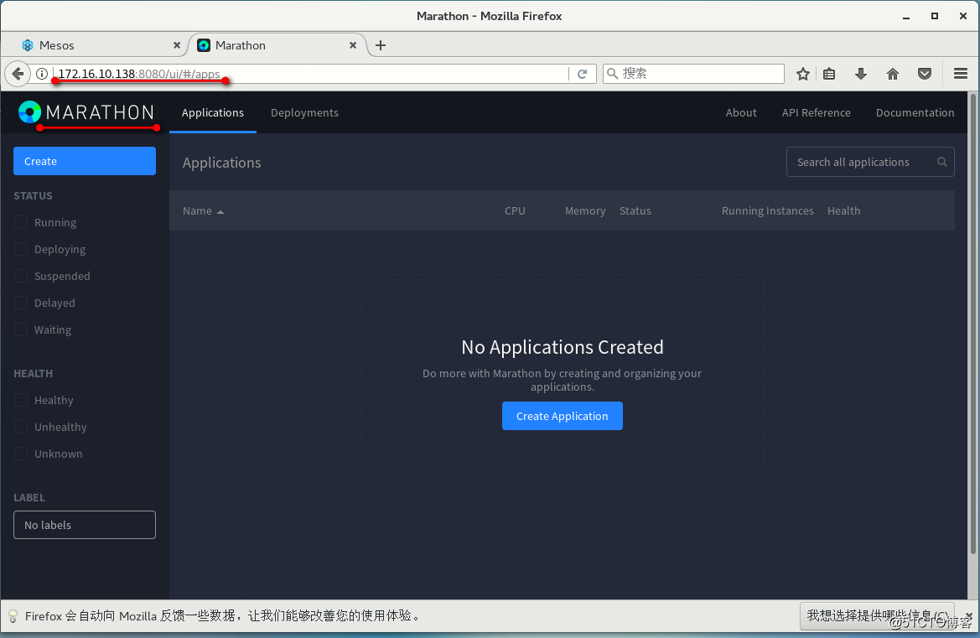
Task: Open site information icon in address bar
Action: coord(42,74)
